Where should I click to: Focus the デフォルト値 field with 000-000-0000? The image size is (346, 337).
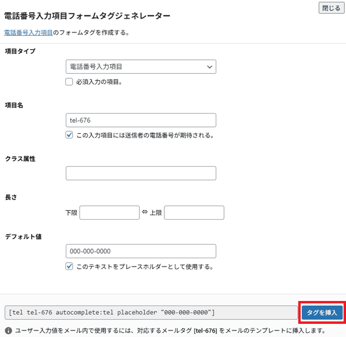tap(141, 251)
